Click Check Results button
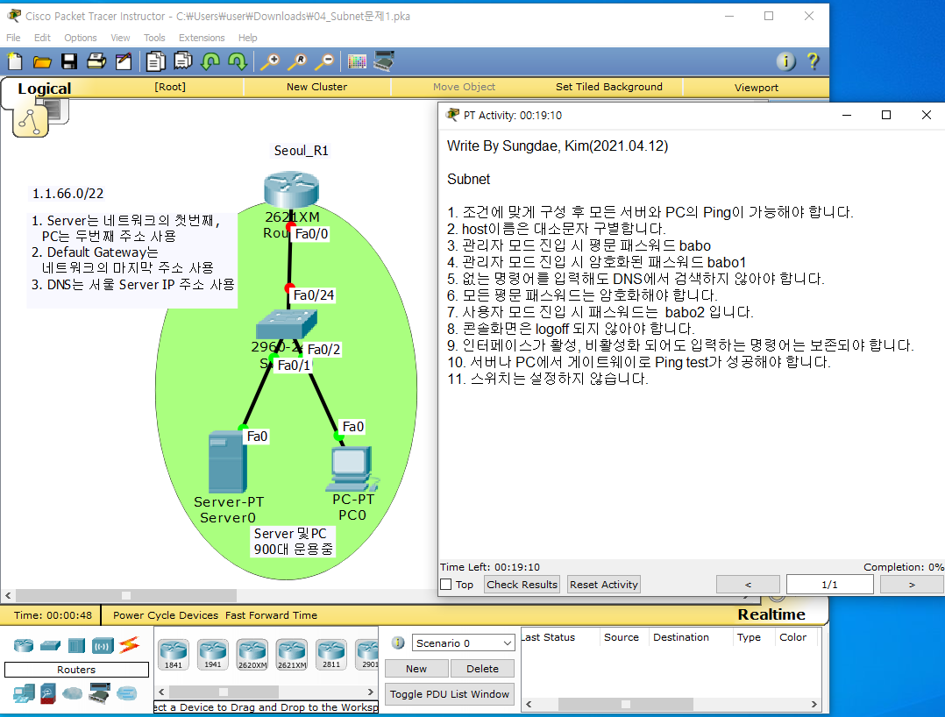Screen dimensions: 945x717 pos(522,585)
